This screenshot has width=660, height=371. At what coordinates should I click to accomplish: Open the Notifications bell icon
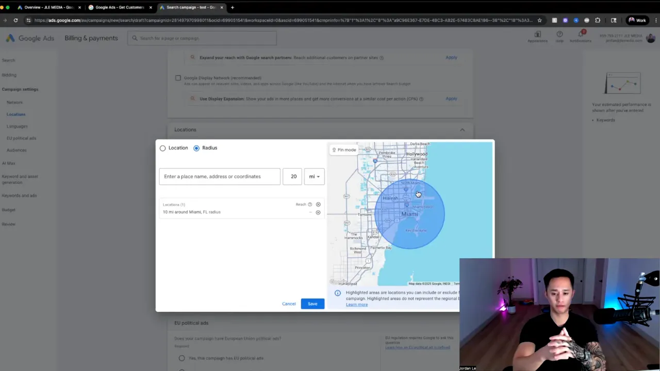click(x=580, y=35)
